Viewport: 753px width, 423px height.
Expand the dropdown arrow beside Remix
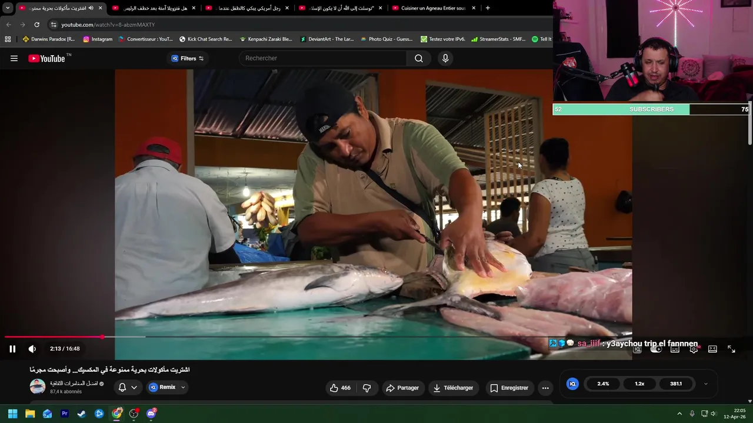pyautogui.click(x=183, y=387)
